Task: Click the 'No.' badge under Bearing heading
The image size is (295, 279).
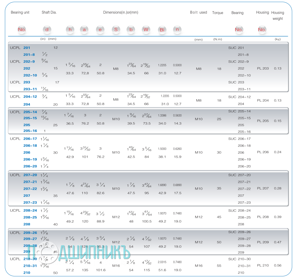Action: (239, 30)
